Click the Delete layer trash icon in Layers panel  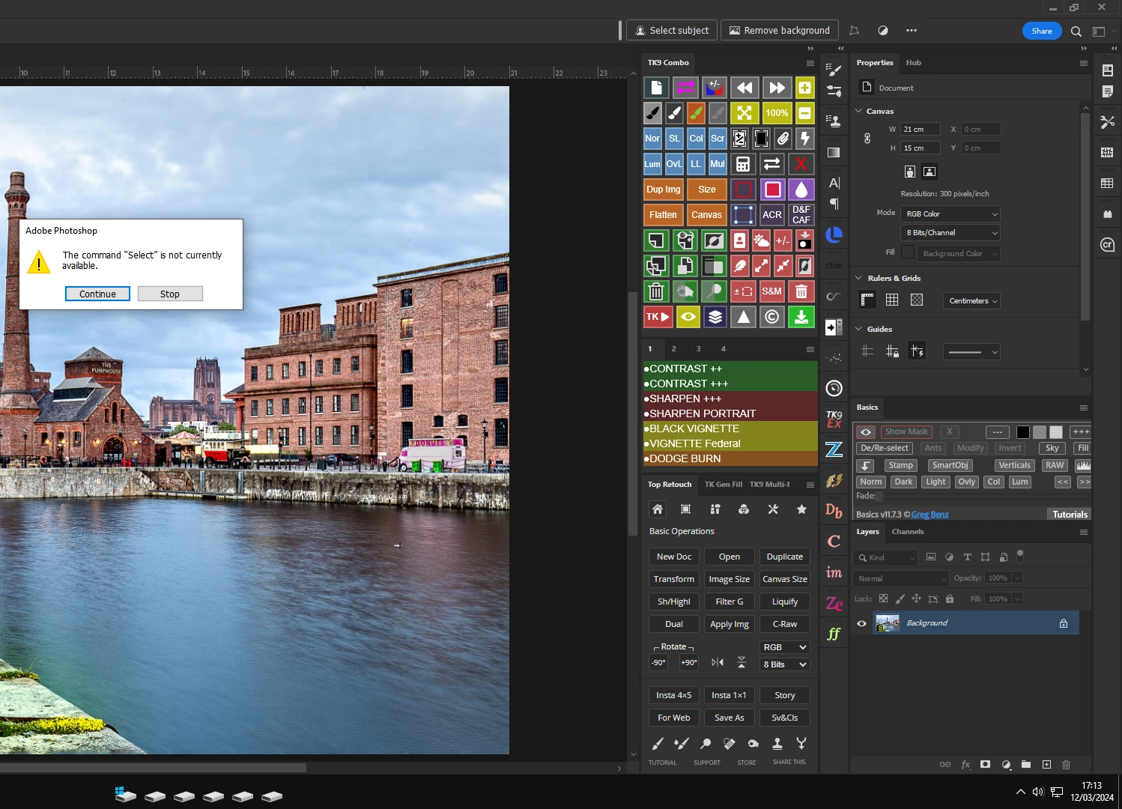[1066, 765]
